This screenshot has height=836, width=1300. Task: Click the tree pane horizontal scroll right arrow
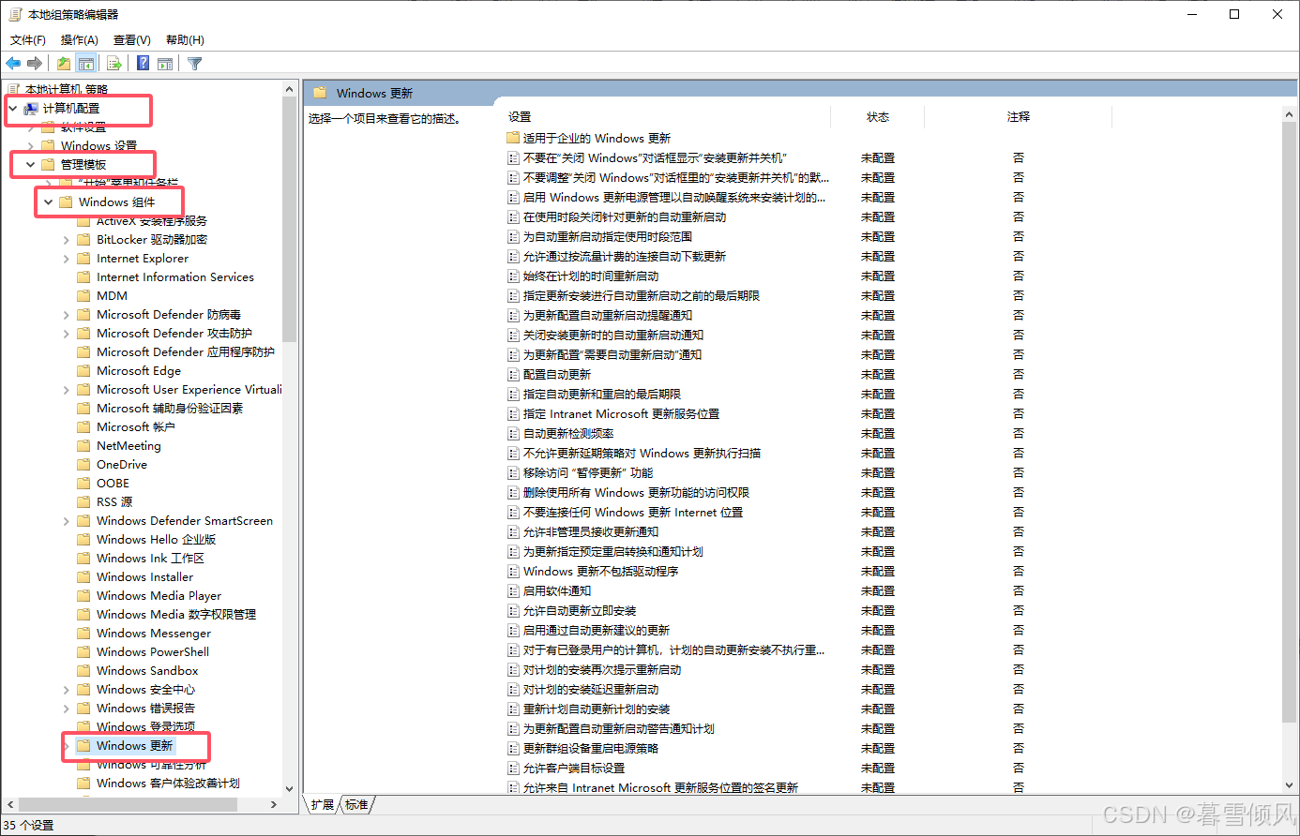click(x=274, y=804)
